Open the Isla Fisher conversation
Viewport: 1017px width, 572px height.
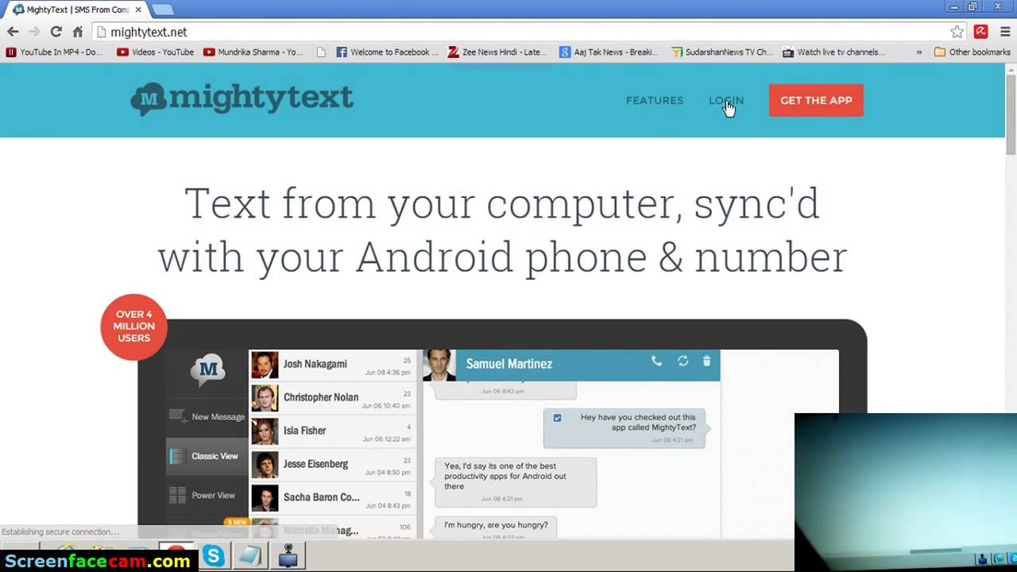[x=332, y=431]
